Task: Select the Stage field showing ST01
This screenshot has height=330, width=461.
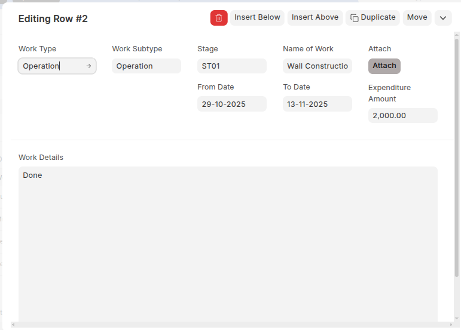Action: [x=231, y=66]
